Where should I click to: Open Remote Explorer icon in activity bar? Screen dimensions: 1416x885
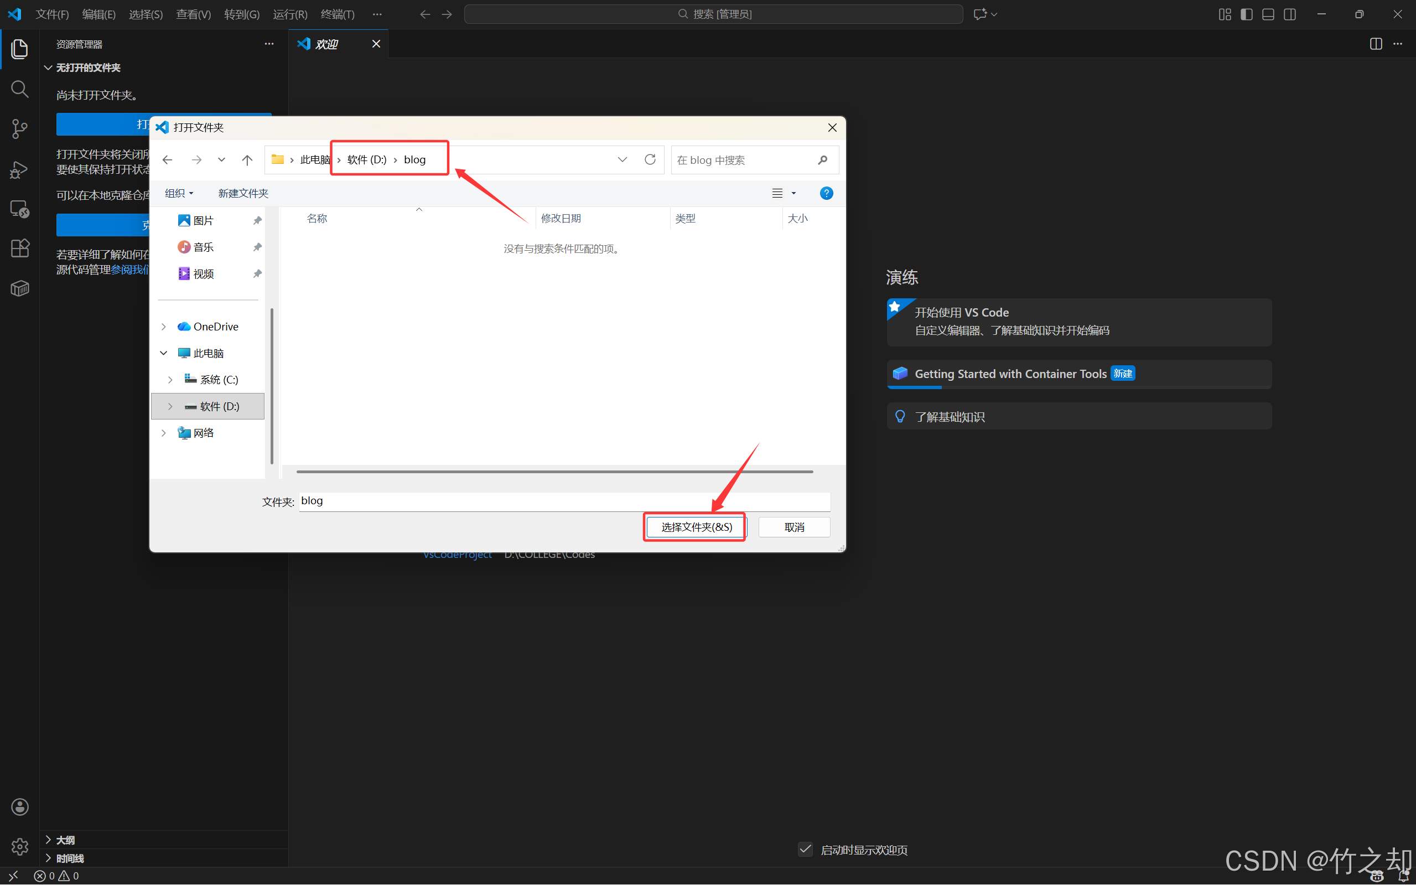(19, 209)
